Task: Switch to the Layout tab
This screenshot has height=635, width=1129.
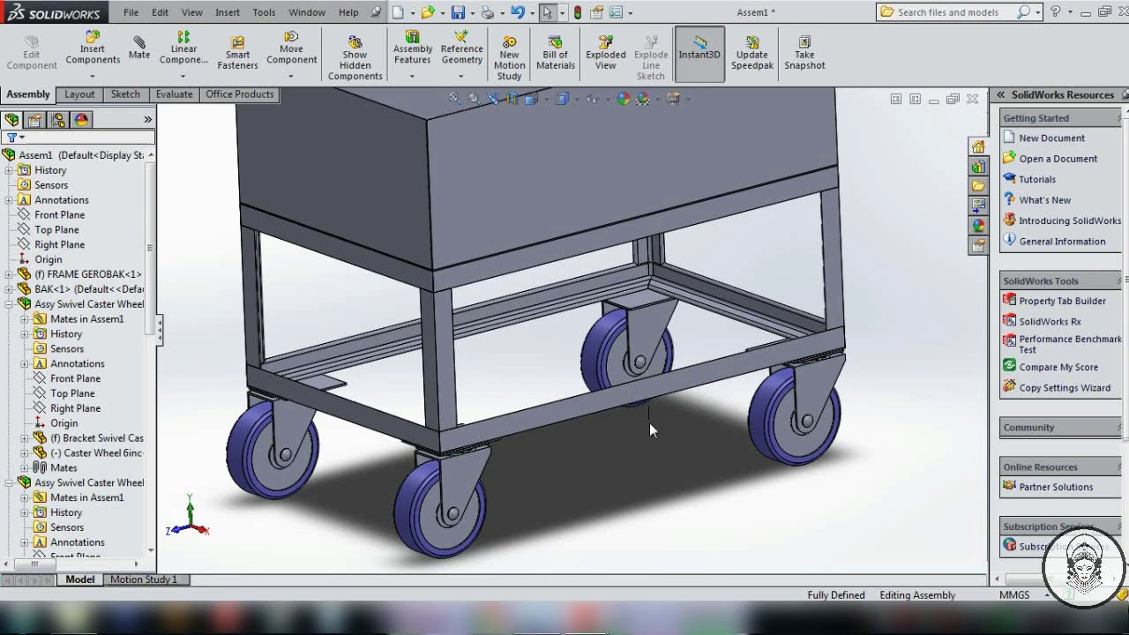Action: point(79,94)
